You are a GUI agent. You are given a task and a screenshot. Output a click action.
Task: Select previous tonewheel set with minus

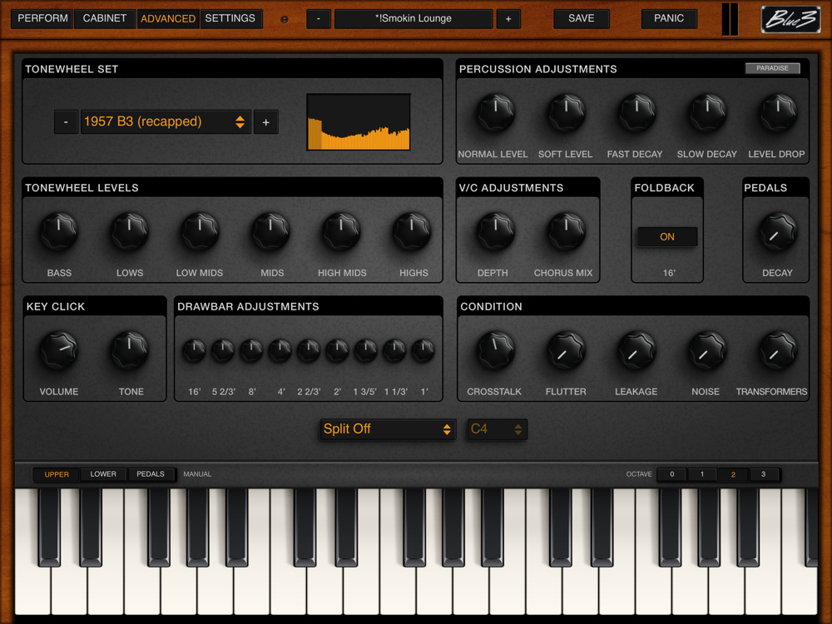(x=66, y=122)
